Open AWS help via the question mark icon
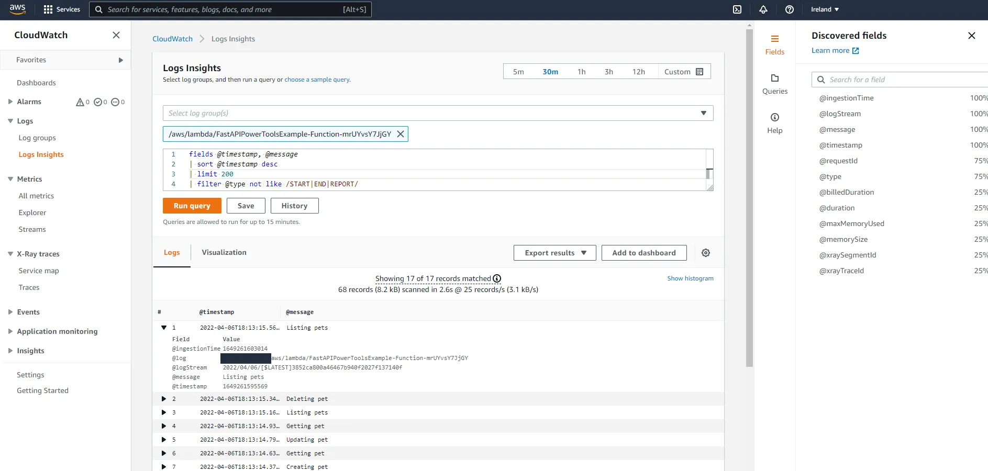 tap(789, 9)
